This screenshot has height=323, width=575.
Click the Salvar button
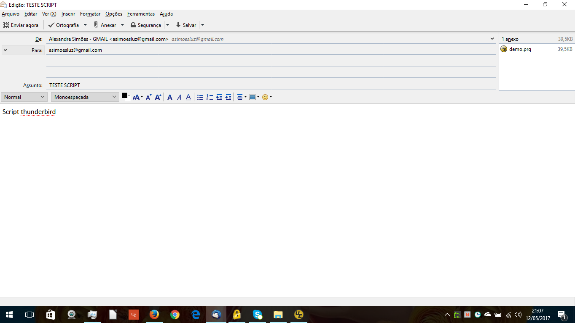[186, 25]
